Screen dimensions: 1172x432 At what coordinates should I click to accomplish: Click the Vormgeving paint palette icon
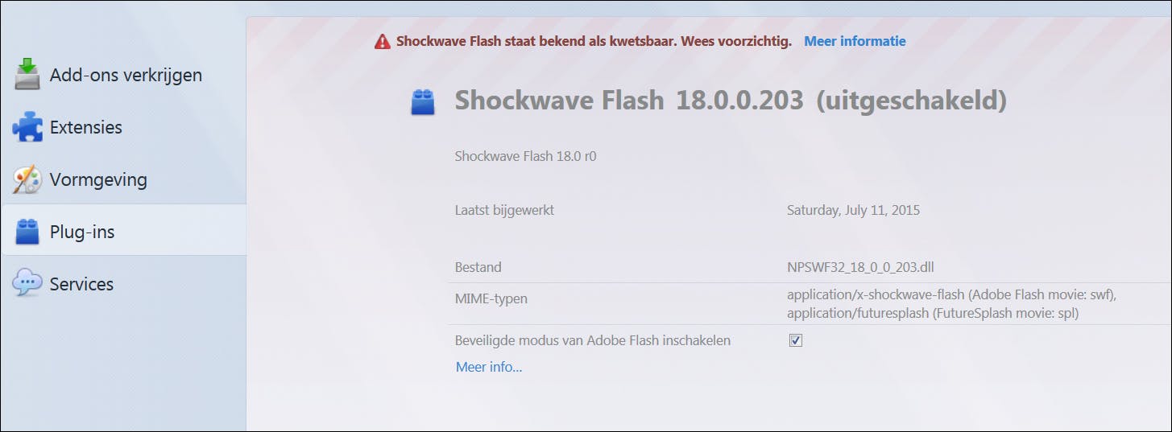(27, 179)
